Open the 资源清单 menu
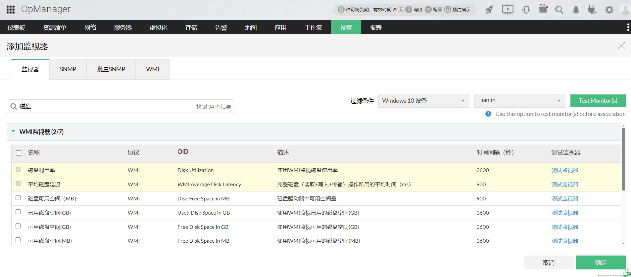 55,28
